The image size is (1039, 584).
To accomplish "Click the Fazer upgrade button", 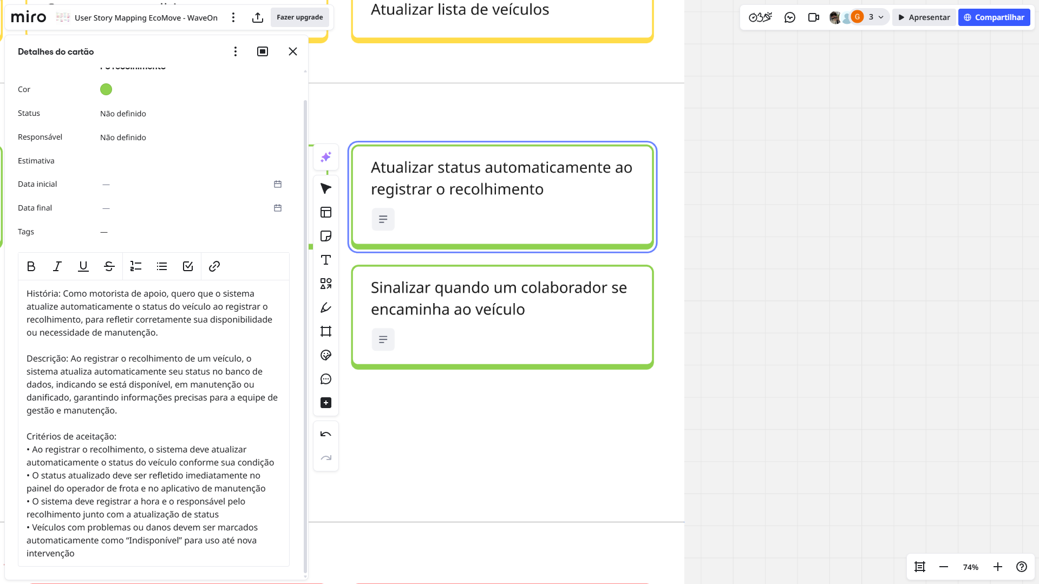I will pos(299,17).
